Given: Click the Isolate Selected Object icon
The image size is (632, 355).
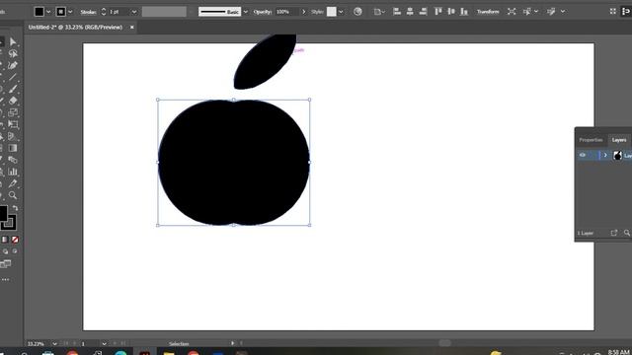Looking at the screenshot, I should (512, 12).
